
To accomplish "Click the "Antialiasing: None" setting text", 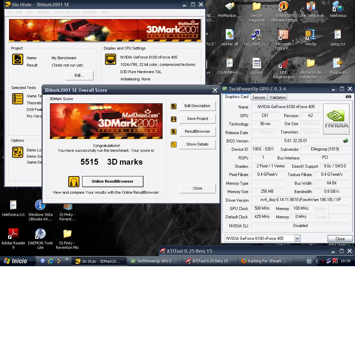I will pos(135,79).
